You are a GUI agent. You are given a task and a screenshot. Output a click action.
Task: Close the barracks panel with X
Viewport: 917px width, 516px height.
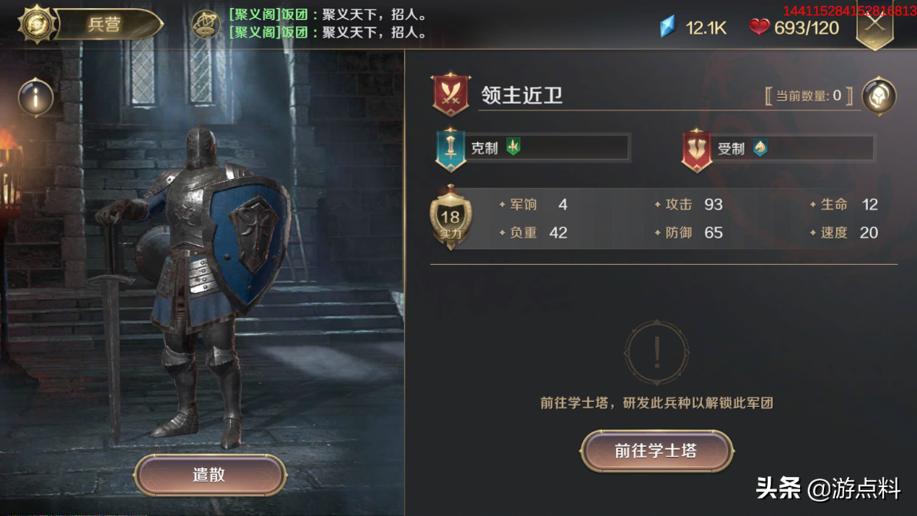[x=875, y=25]
